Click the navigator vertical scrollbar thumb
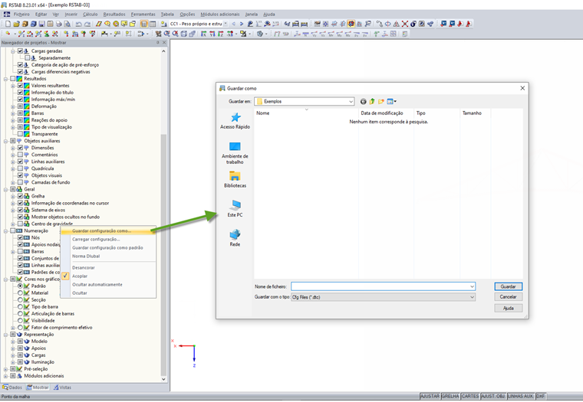The image size is (583, 402). (163, 254)
